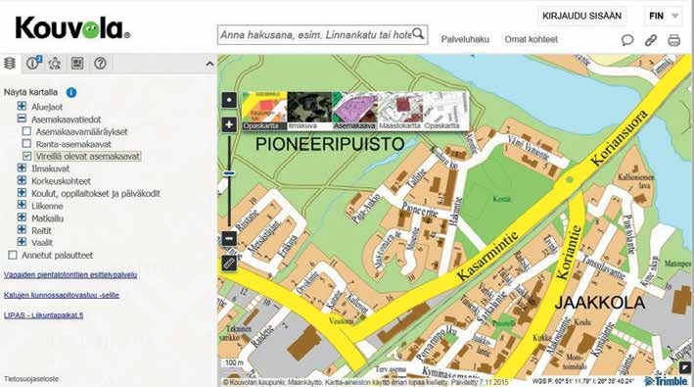Zoom in with the plus button

tap(229, 124)
